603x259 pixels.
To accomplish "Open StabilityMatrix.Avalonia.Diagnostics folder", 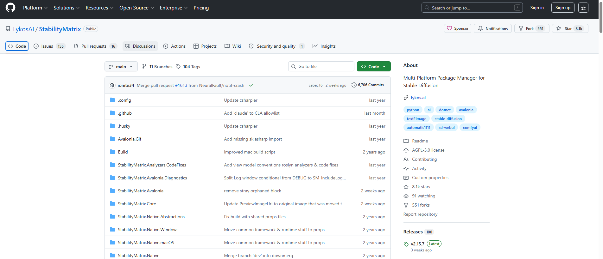I will tap(152, 178).
